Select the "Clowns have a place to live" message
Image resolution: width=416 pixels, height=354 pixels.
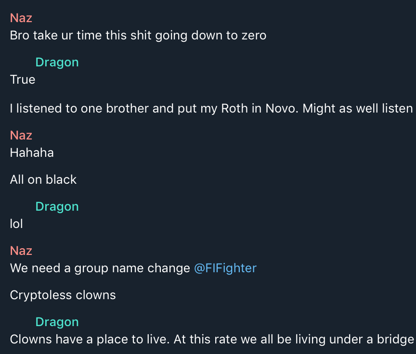click(212, 339)
